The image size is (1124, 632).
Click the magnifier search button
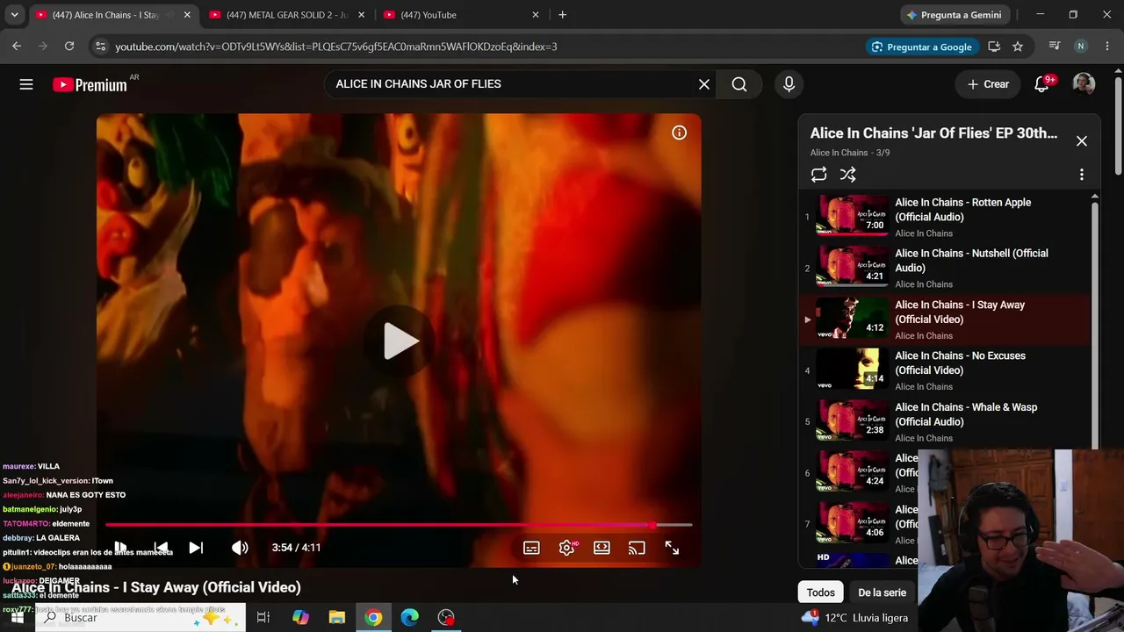tap(739, 84)
